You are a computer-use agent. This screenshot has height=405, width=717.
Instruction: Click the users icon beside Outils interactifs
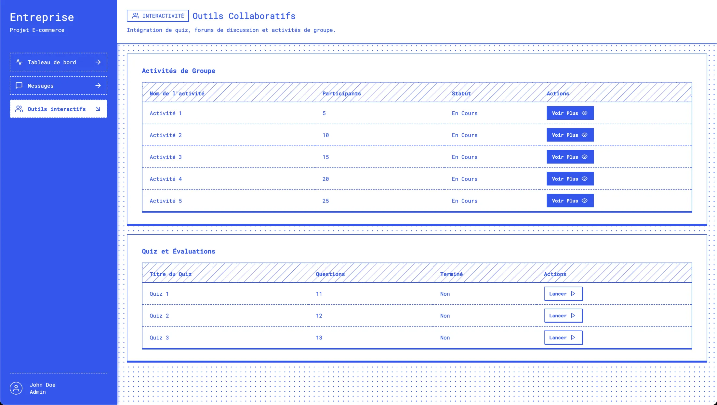coord(19,109)
